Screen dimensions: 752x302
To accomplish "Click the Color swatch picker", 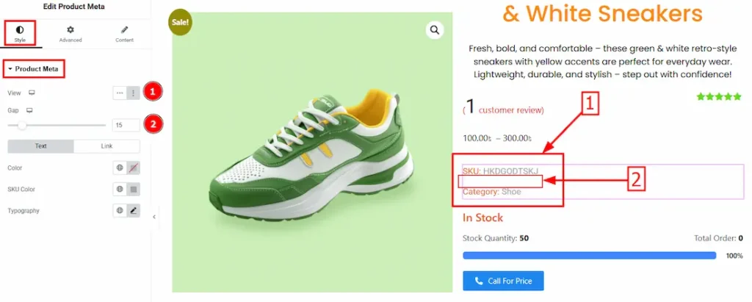I will [133, 168].
